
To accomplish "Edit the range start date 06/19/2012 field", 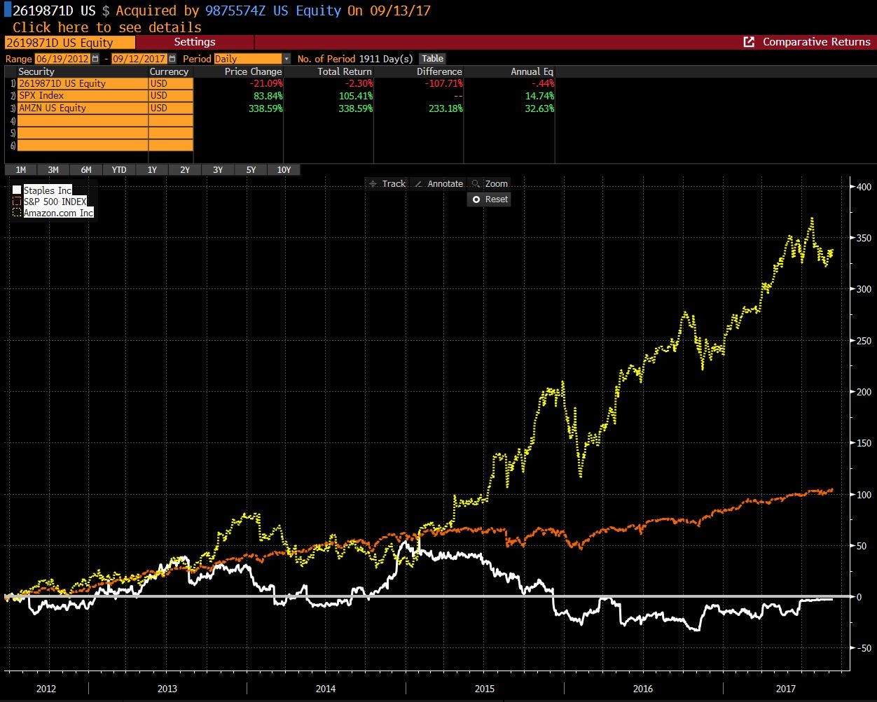I will pos(62,59).
